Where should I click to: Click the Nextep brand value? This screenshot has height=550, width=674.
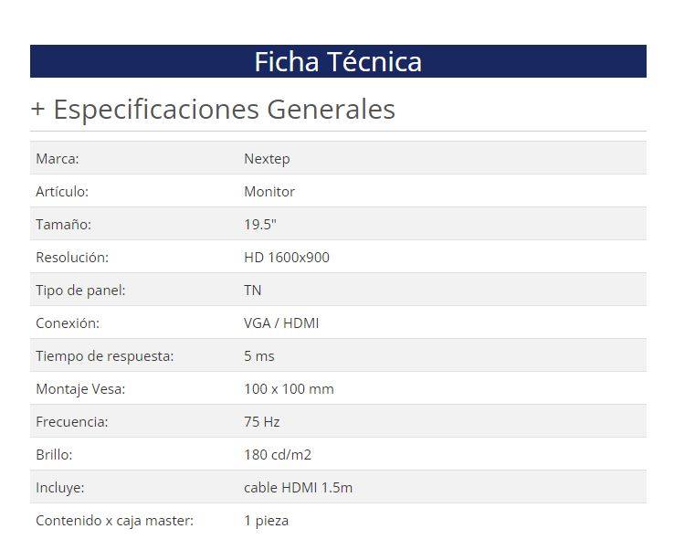click(x=267, y=159)
